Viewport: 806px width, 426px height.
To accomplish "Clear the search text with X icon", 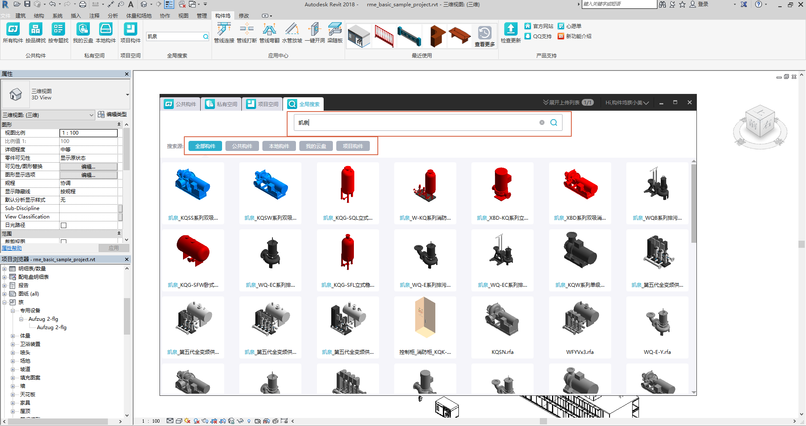I will 542,122.
